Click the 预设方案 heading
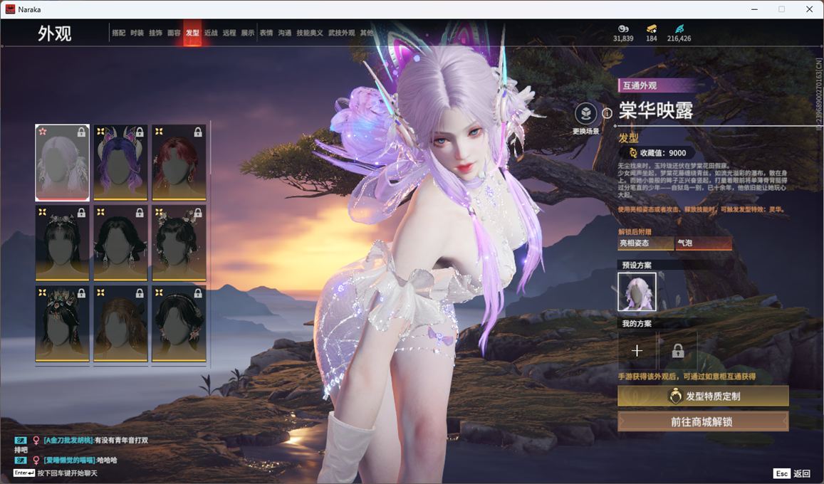The width and height of the screenshot is (824, 484). click(637, 265)
